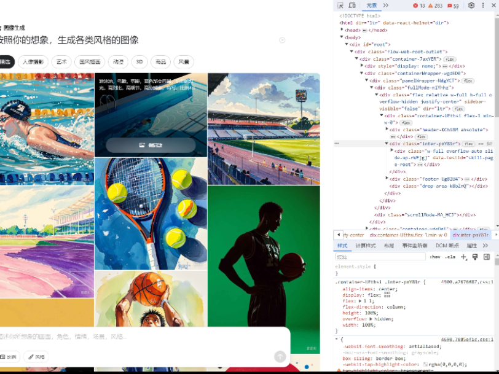Toggle the device toolbar emulation icon
The width and height of the screenshot is (499, 374).
pos(352,6)
